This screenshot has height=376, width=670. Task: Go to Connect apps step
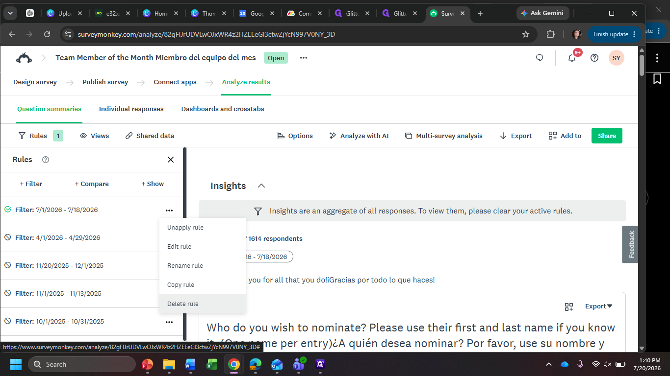pos(175,82)
